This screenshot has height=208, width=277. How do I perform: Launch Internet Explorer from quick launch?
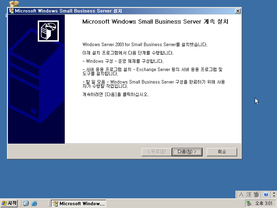tap(34, 203)
